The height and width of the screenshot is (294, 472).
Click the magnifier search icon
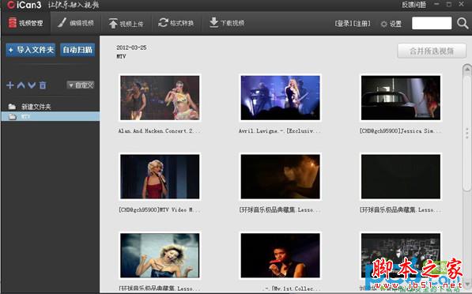point(463,23)
